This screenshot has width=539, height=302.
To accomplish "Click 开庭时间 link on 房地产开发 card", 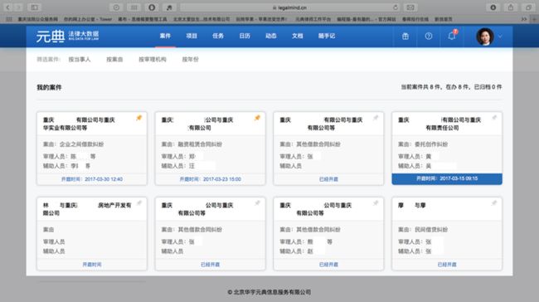I will pyautogui.click(x=92, y=265).
